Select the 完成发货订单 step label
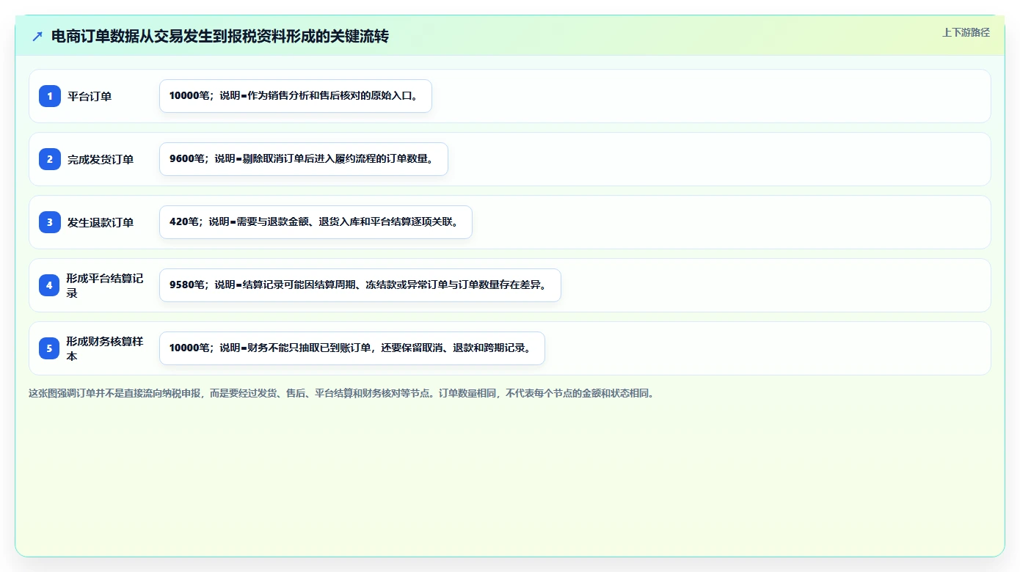 (101, 159)
